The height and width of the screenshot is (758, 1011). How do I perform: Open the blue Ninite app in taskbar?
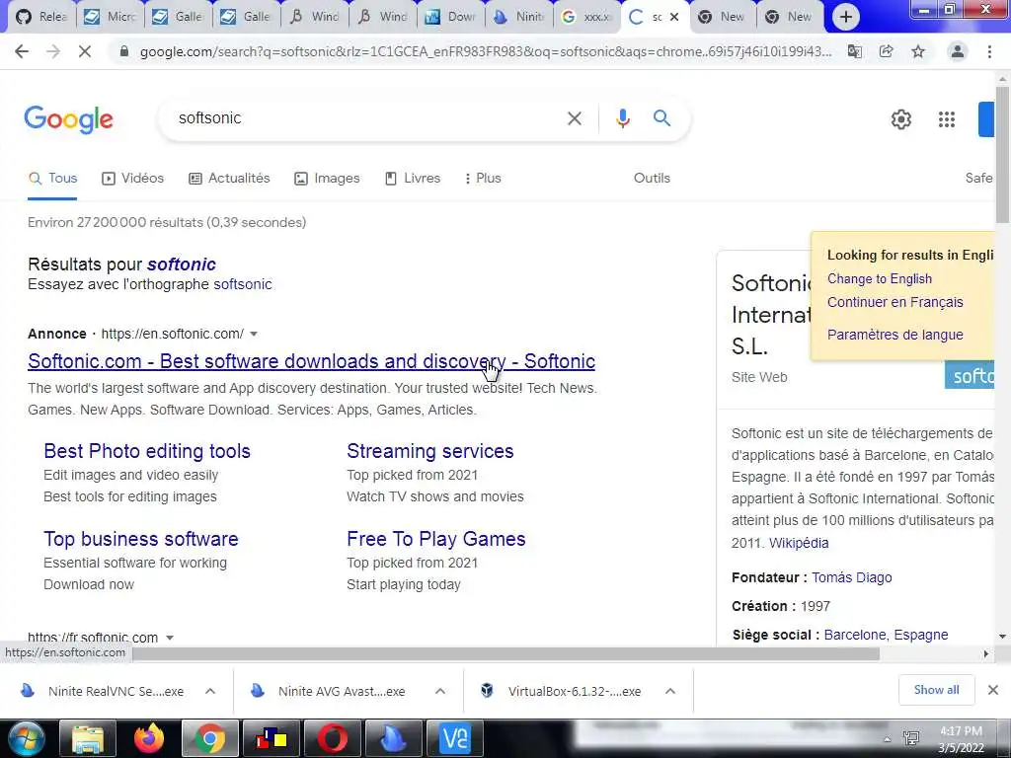pos(394,738)
